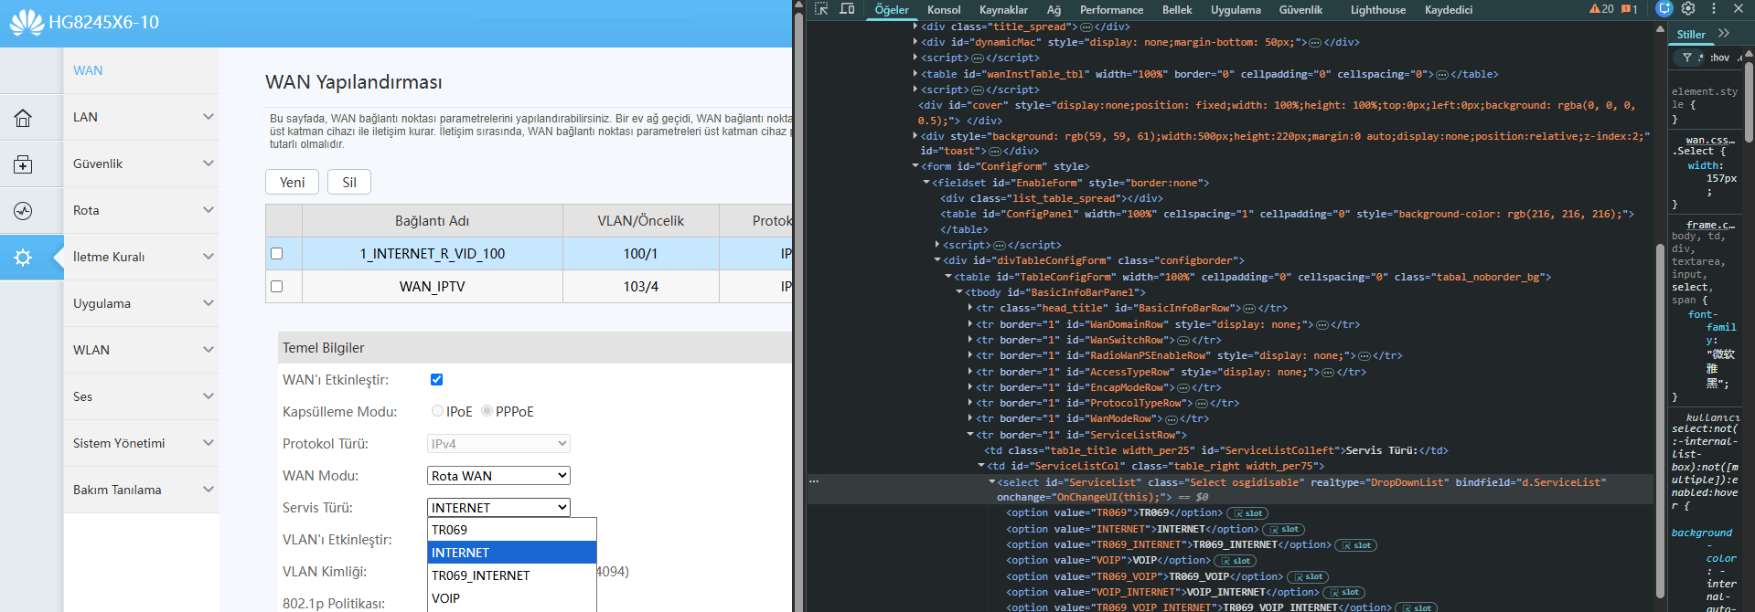
Task: Open the DevTools three-dot menu
Action: pos(1714,9)
